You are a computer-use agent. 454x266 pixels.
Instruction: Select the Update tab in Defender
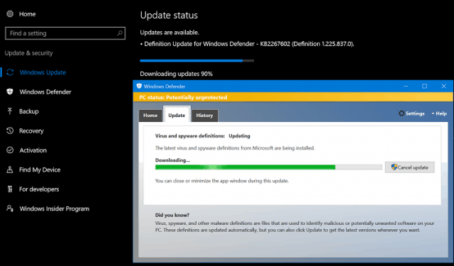177,115
